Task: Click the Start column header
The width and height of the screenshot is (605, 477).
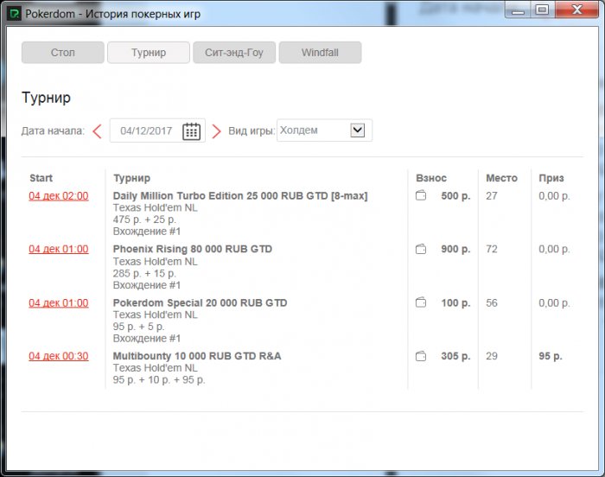Action: coord(41,178)
